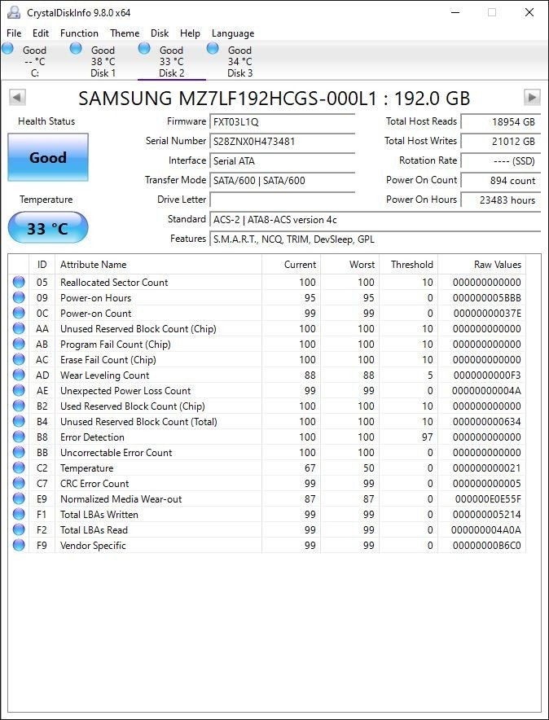Image resolution: width=549 pixels, height=720 pixels.
Task: Open the Help menu
Action: (x=190, y=33)
